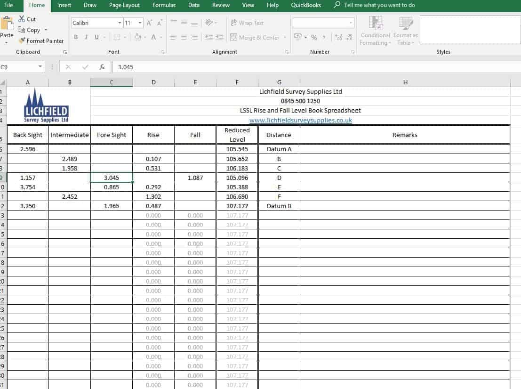Apply Top Align to cell
The height and width of the screenshot is (389, 521).
(x=174, y=22)
